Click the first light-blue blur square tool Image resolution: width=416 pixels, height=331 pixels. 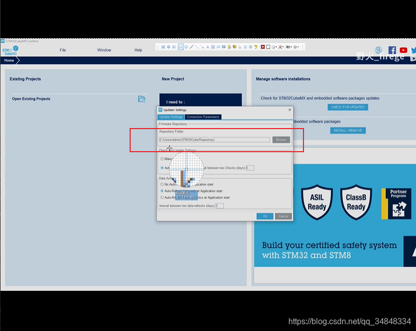[x=245, y=47]
